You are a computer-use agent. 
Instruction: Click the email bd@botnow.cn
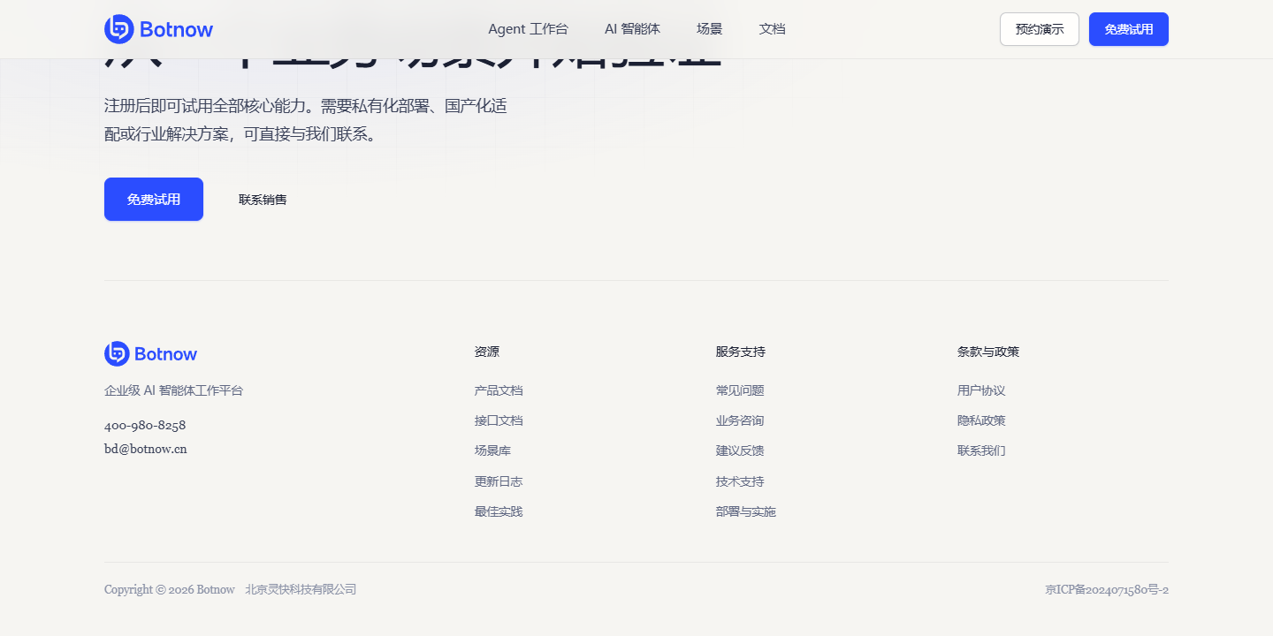click(x=146, y=449)
